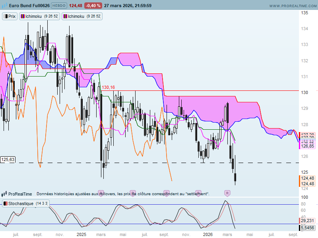Select the rollover R marker near December 2025
Image resolution: width=318 pixels, height=238 pixels.
tap(198, 193)
